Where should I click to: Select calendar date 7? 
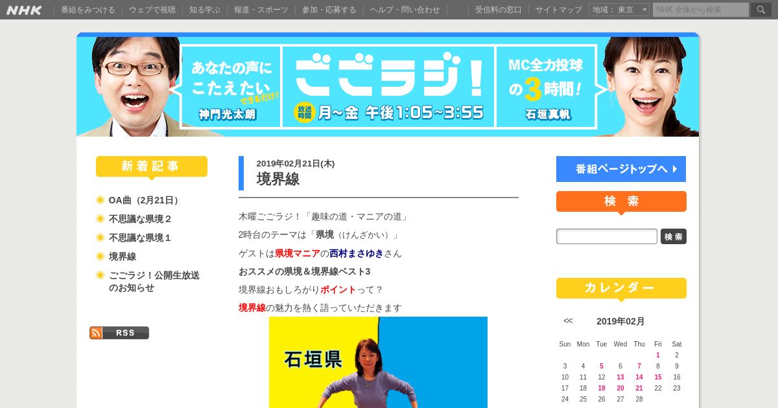(x=639, y=366)
